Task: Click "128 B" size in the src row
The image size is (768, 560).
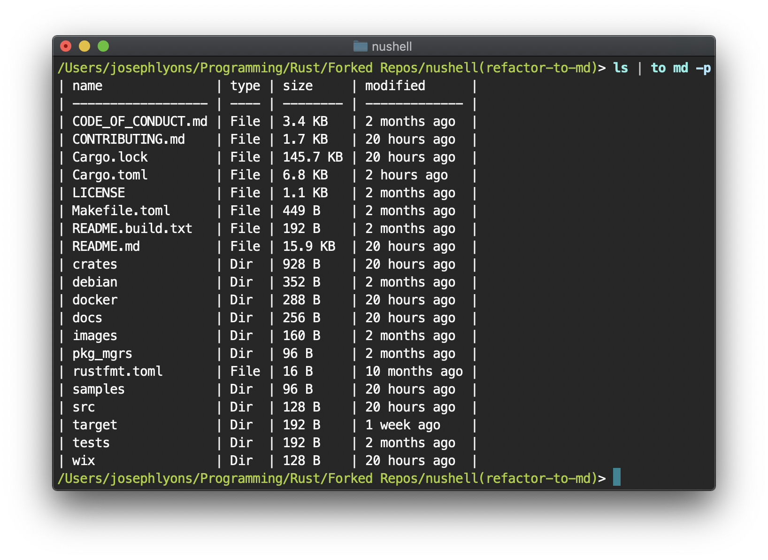Action: (x=301, y=407)
